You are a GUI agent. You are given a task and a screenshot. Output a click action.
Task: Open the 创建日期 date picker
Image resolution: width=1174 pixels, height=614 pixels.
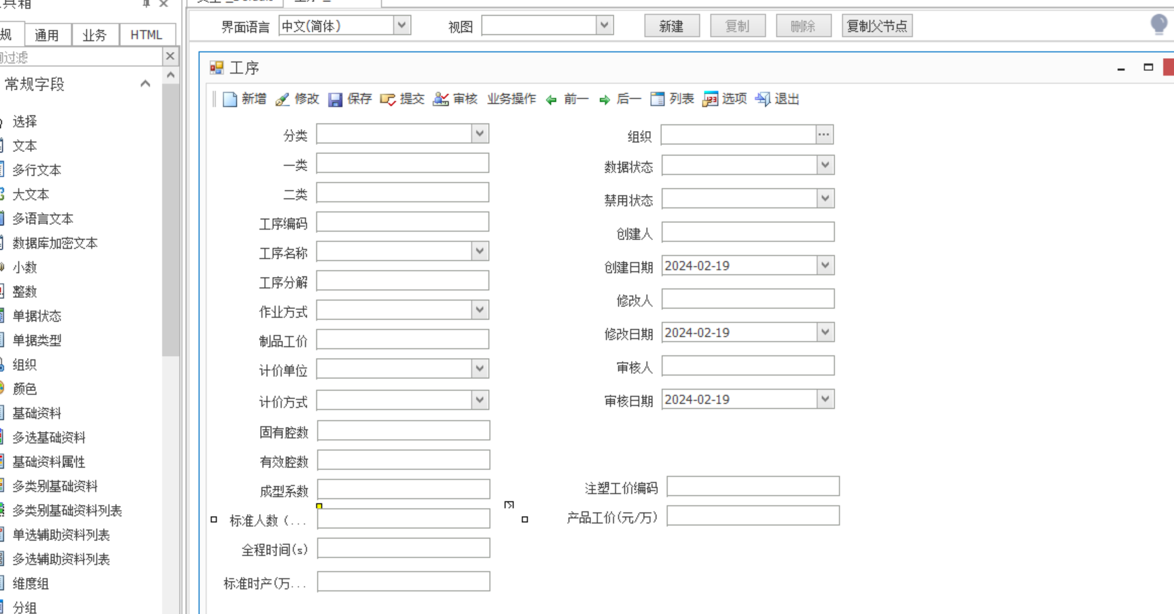click(825, 265)
